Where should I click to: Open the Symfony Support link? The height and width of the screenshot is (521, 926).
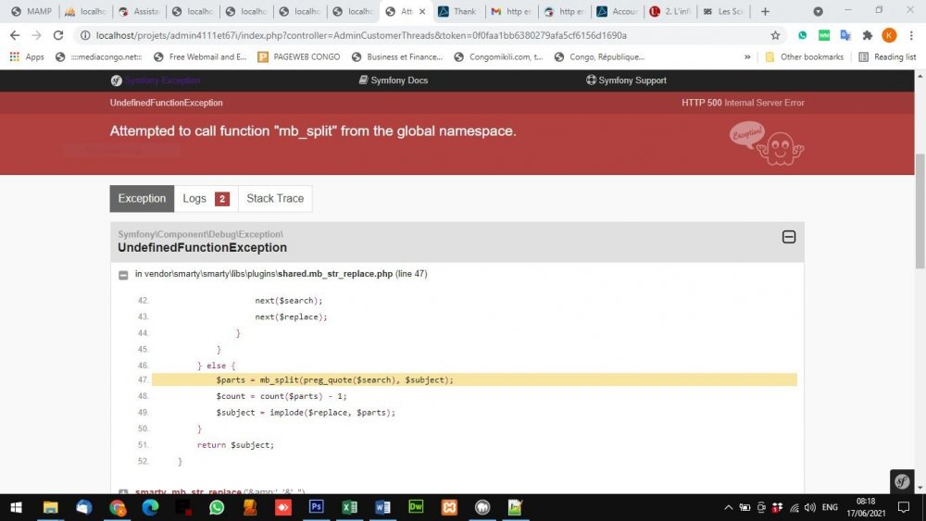pyautogui.click(x=626, y=81)
